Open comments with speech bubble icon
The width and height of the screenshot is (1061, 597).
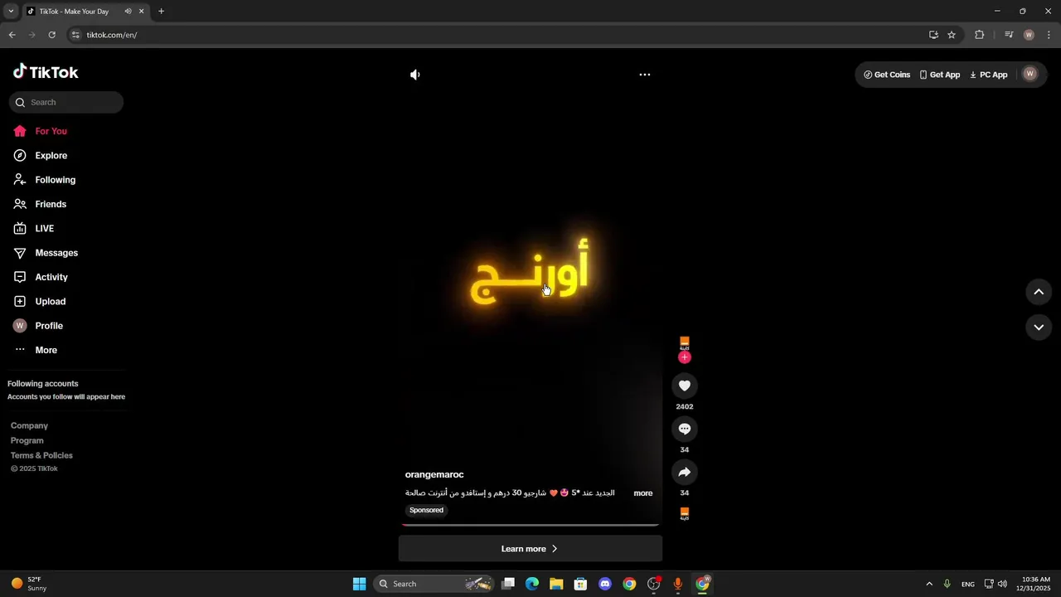(685, 429)
